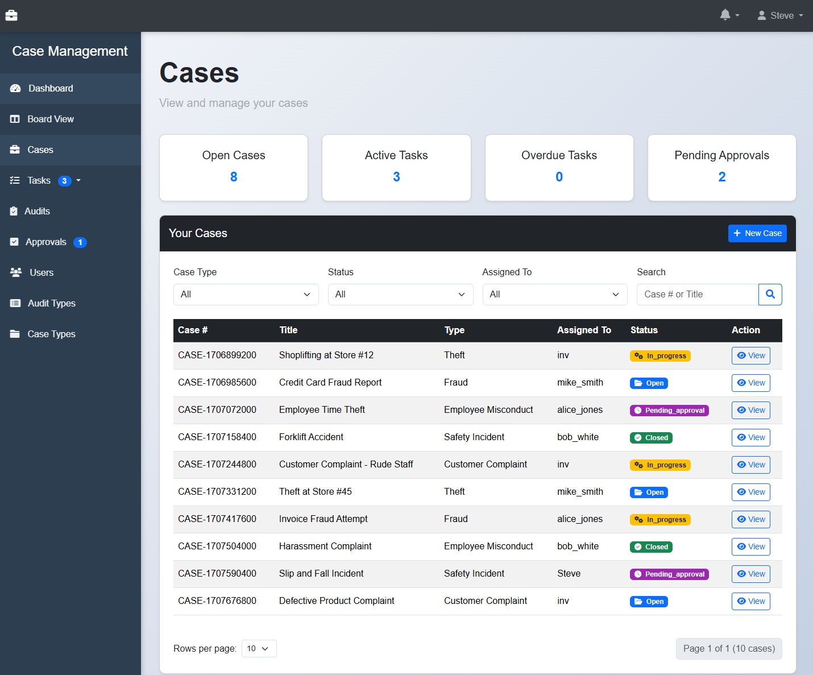The image size is (813, 675).
Task: View the Forklift Accident case
Action: click(750, 438)
